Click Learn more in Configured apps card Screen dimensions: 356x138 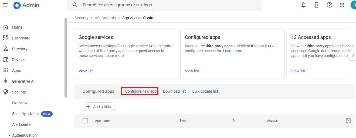click(233, 51)
